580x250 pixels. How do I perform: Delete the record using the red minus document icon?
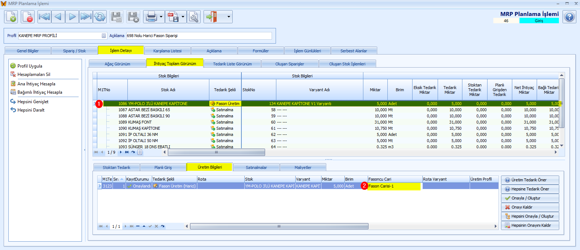point(28,17)
